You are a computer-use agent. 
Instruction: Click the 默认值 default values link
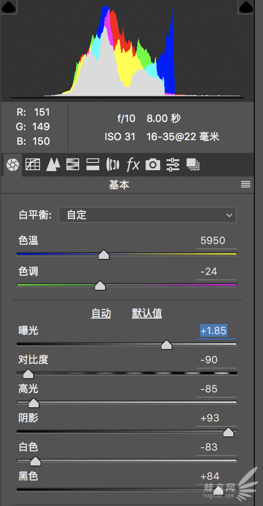coord(147,314)
